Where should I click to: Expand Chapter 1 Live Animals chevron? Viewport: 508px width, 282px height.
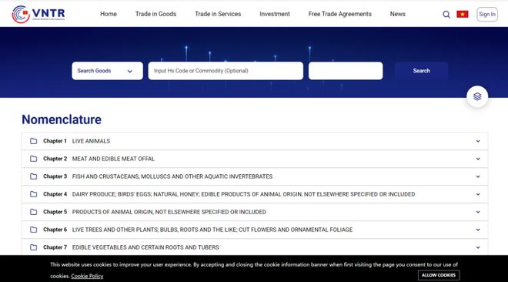478,141
